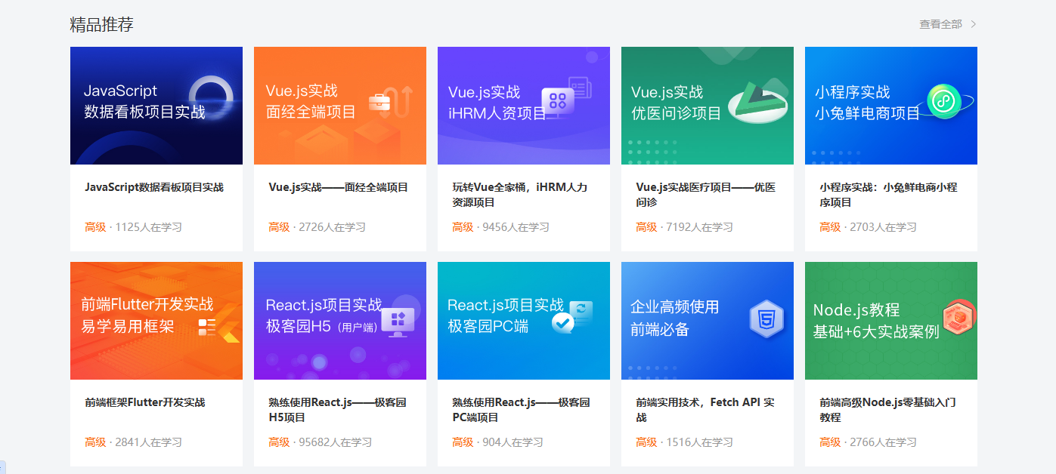Viewport: 1056px width, 474px height.
Task: Open JavaScript 数据看板项目实战 banner thumbnail
Action: pos(156,106)
